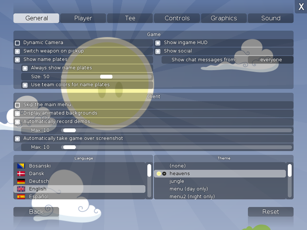Click the Language list scrollbar
The image size is (307, 230).
point(149,171)
